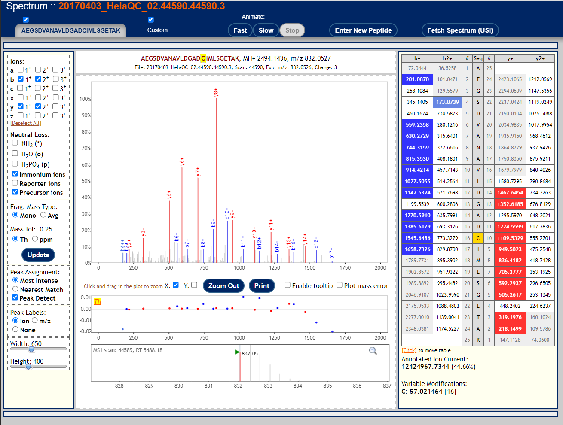Click the b2+ cell 173.0739
The width and height of the screenshot is (563, 425).
pyautogui.click(x=447, y=102)
